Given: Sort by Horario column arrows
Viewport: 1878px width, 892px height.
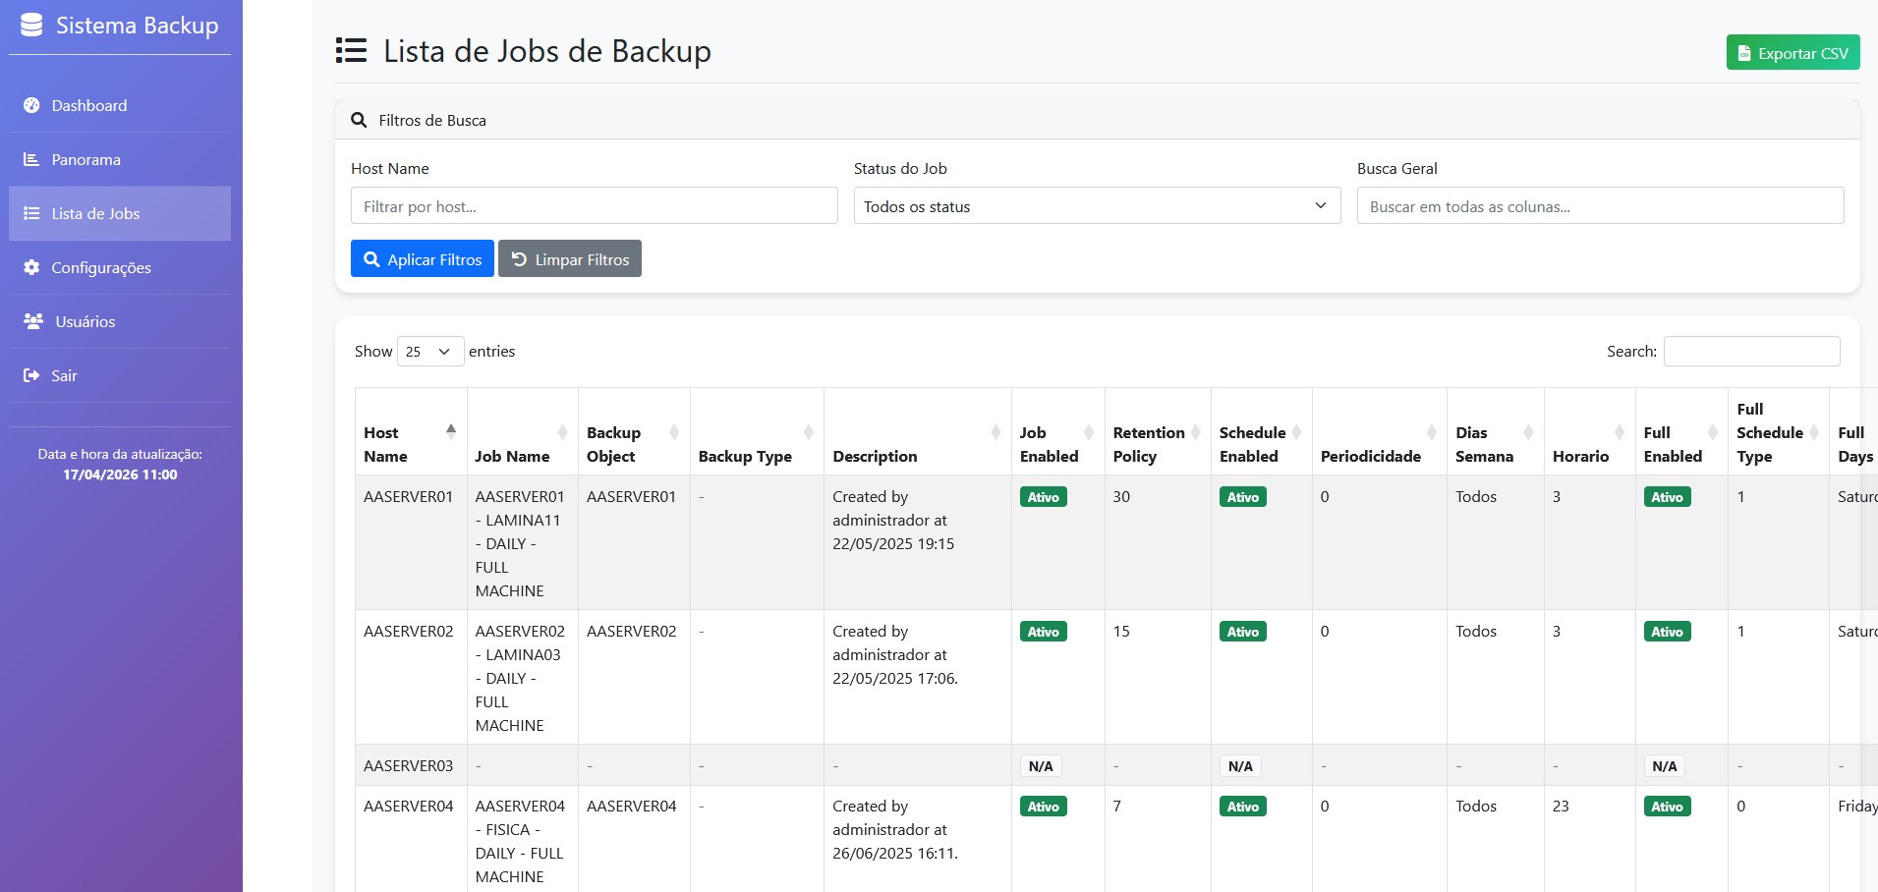Looking at the screenshot, I should tap(1620, 432).
